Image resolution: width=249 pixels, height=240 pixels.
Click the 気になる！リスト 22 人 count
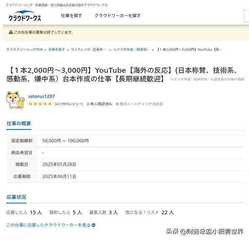tap(149, 212)
